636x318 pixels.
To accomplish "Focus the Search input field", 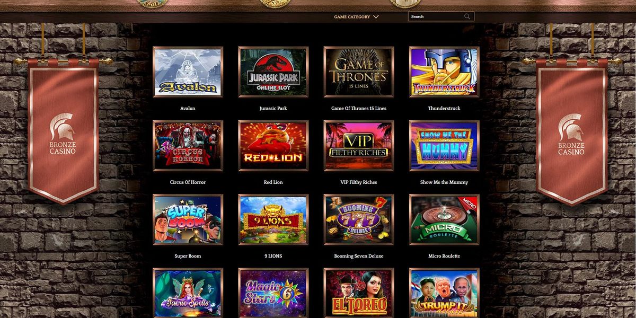I will click(441, 16).
